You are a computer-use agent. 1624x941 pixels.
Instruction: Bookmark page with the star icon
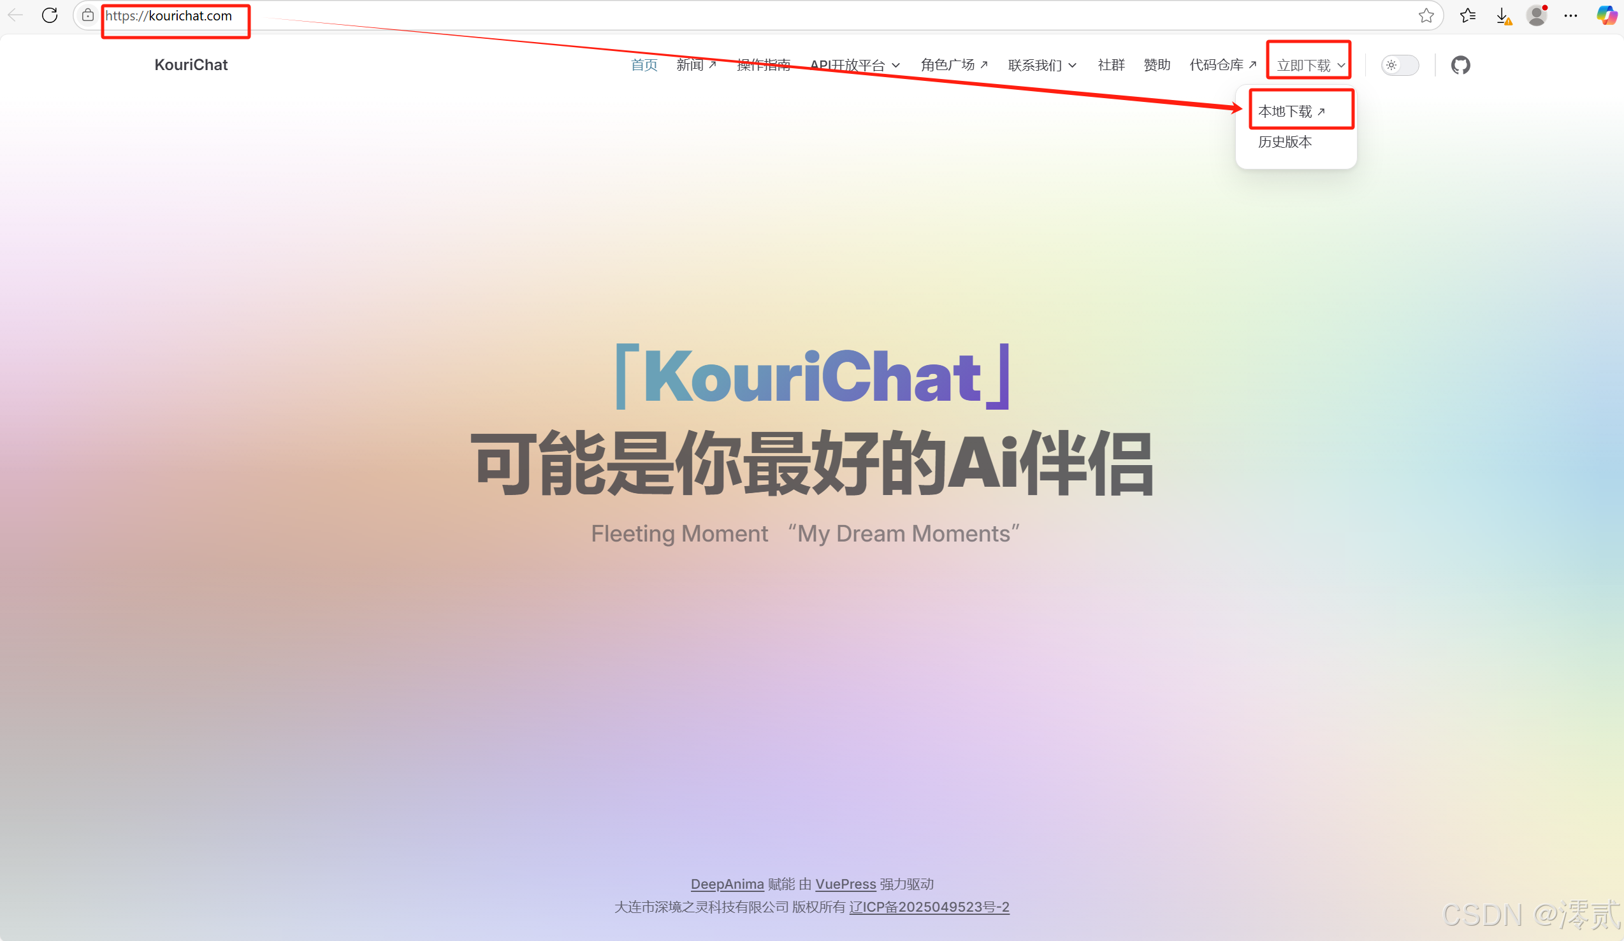pos(1426,15)
